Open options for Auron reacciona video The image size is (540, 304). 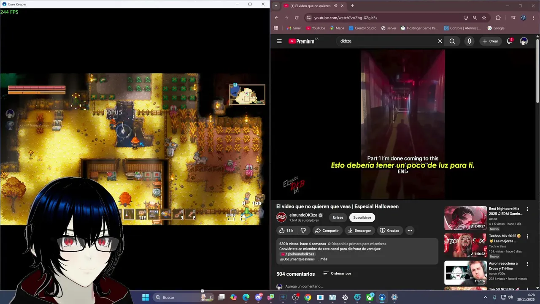point(527,264)
